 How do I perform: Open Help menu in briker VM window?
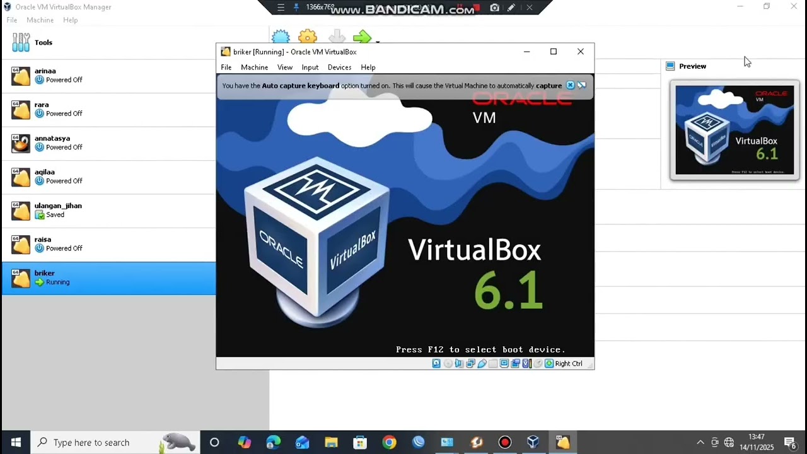click(368, 67)
